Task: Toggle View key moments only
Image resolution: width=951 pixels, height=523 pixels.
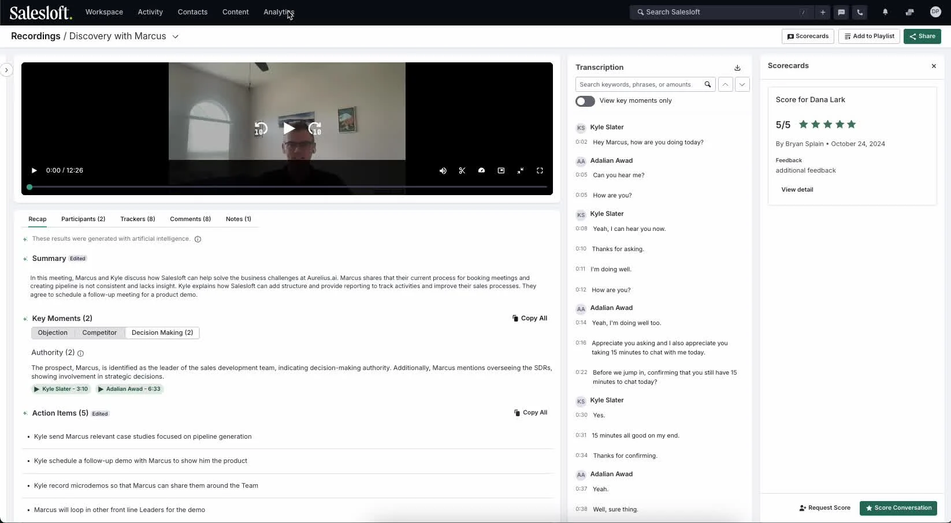Action: (x=585, y=101)
